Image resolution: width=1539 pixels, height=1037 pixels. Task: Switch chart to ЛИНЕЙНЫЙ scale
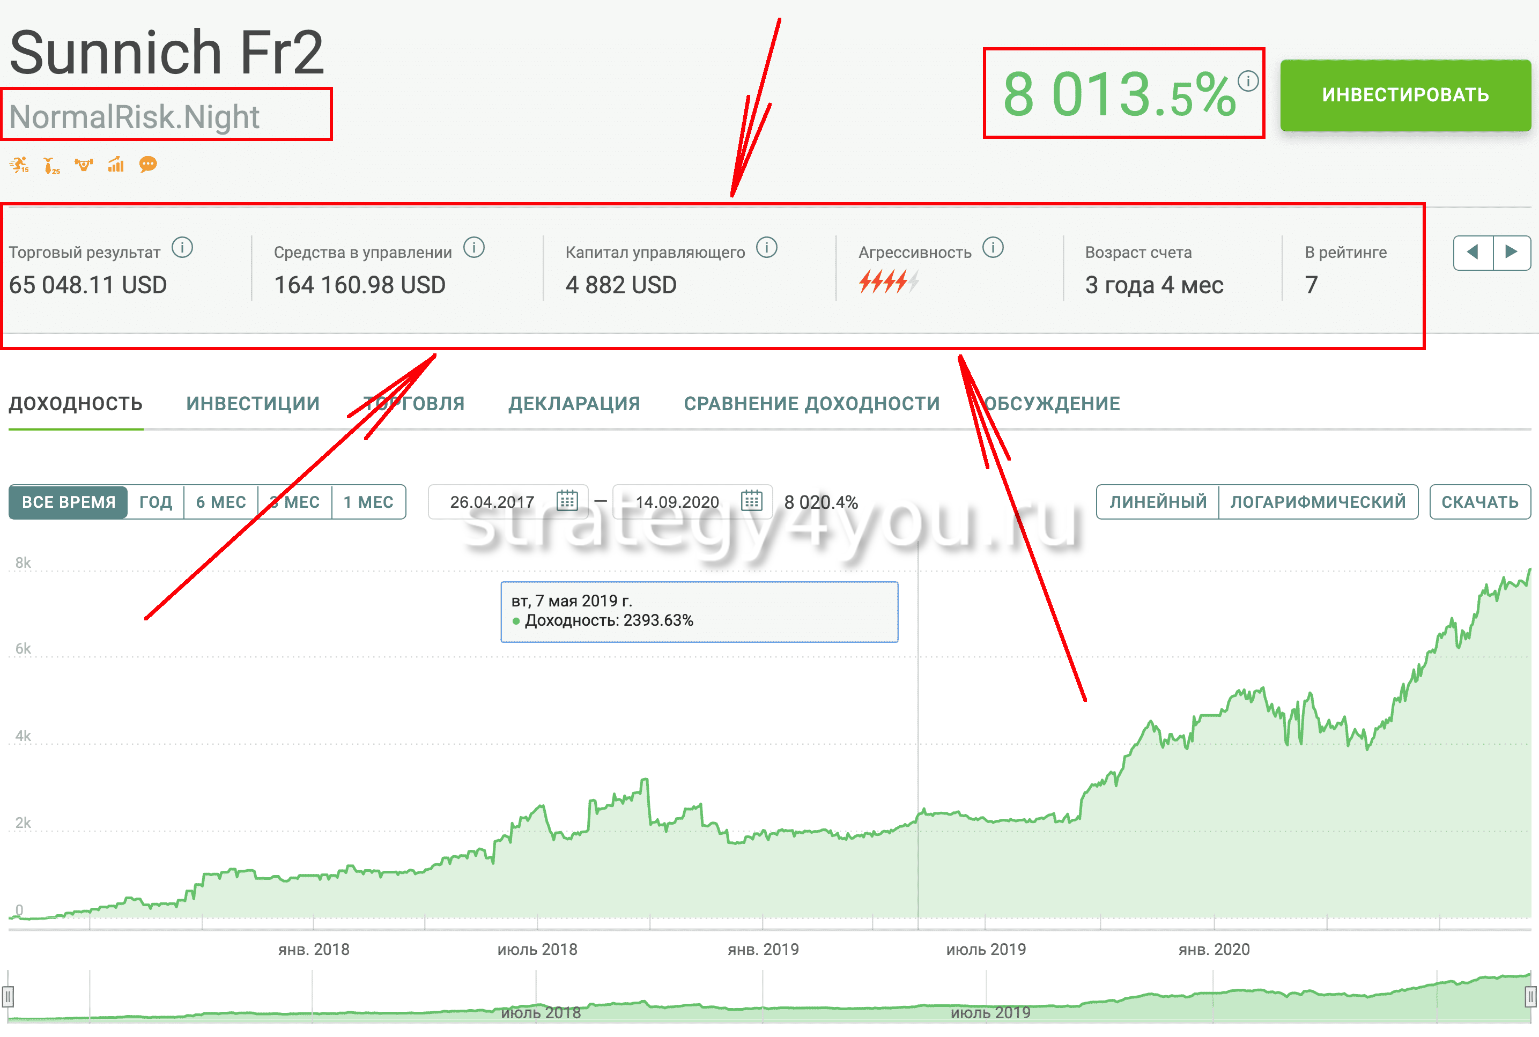(x=1157, y=502)
